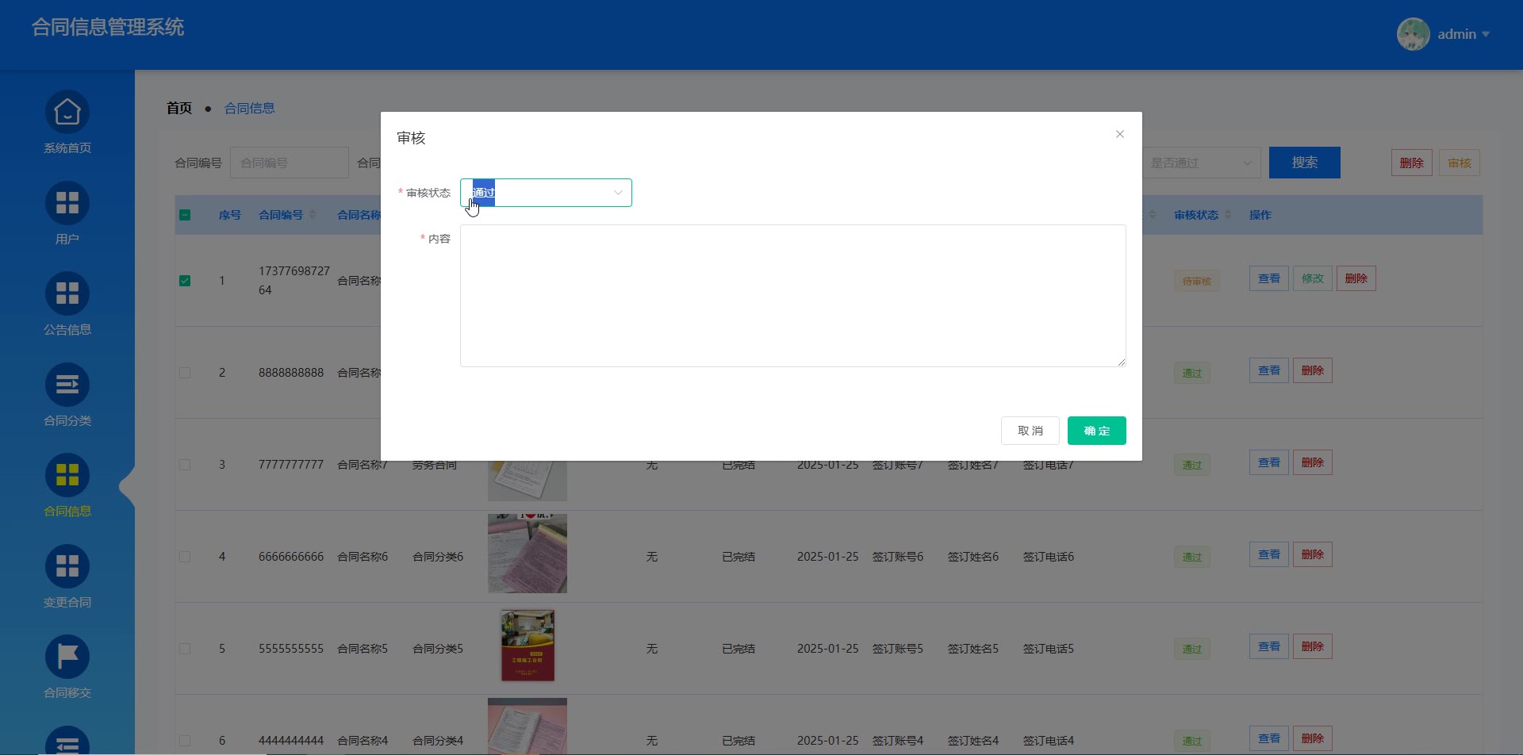Screen dimensions: 1523x755
Task: Delete row 3 with 删除 button
Action: coord(1313,462)
